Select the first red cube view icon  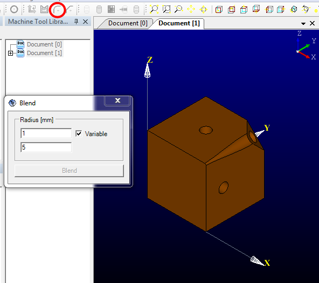[x=219, y=9]
